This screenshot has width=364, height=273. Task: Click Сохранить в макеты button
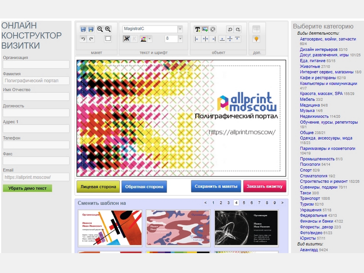click(x=216, y=186)
